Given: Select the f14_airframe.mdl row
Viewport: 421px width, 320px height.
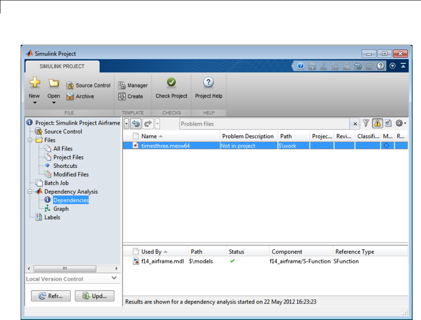Looking at the screenshot, I should [265, 261].
